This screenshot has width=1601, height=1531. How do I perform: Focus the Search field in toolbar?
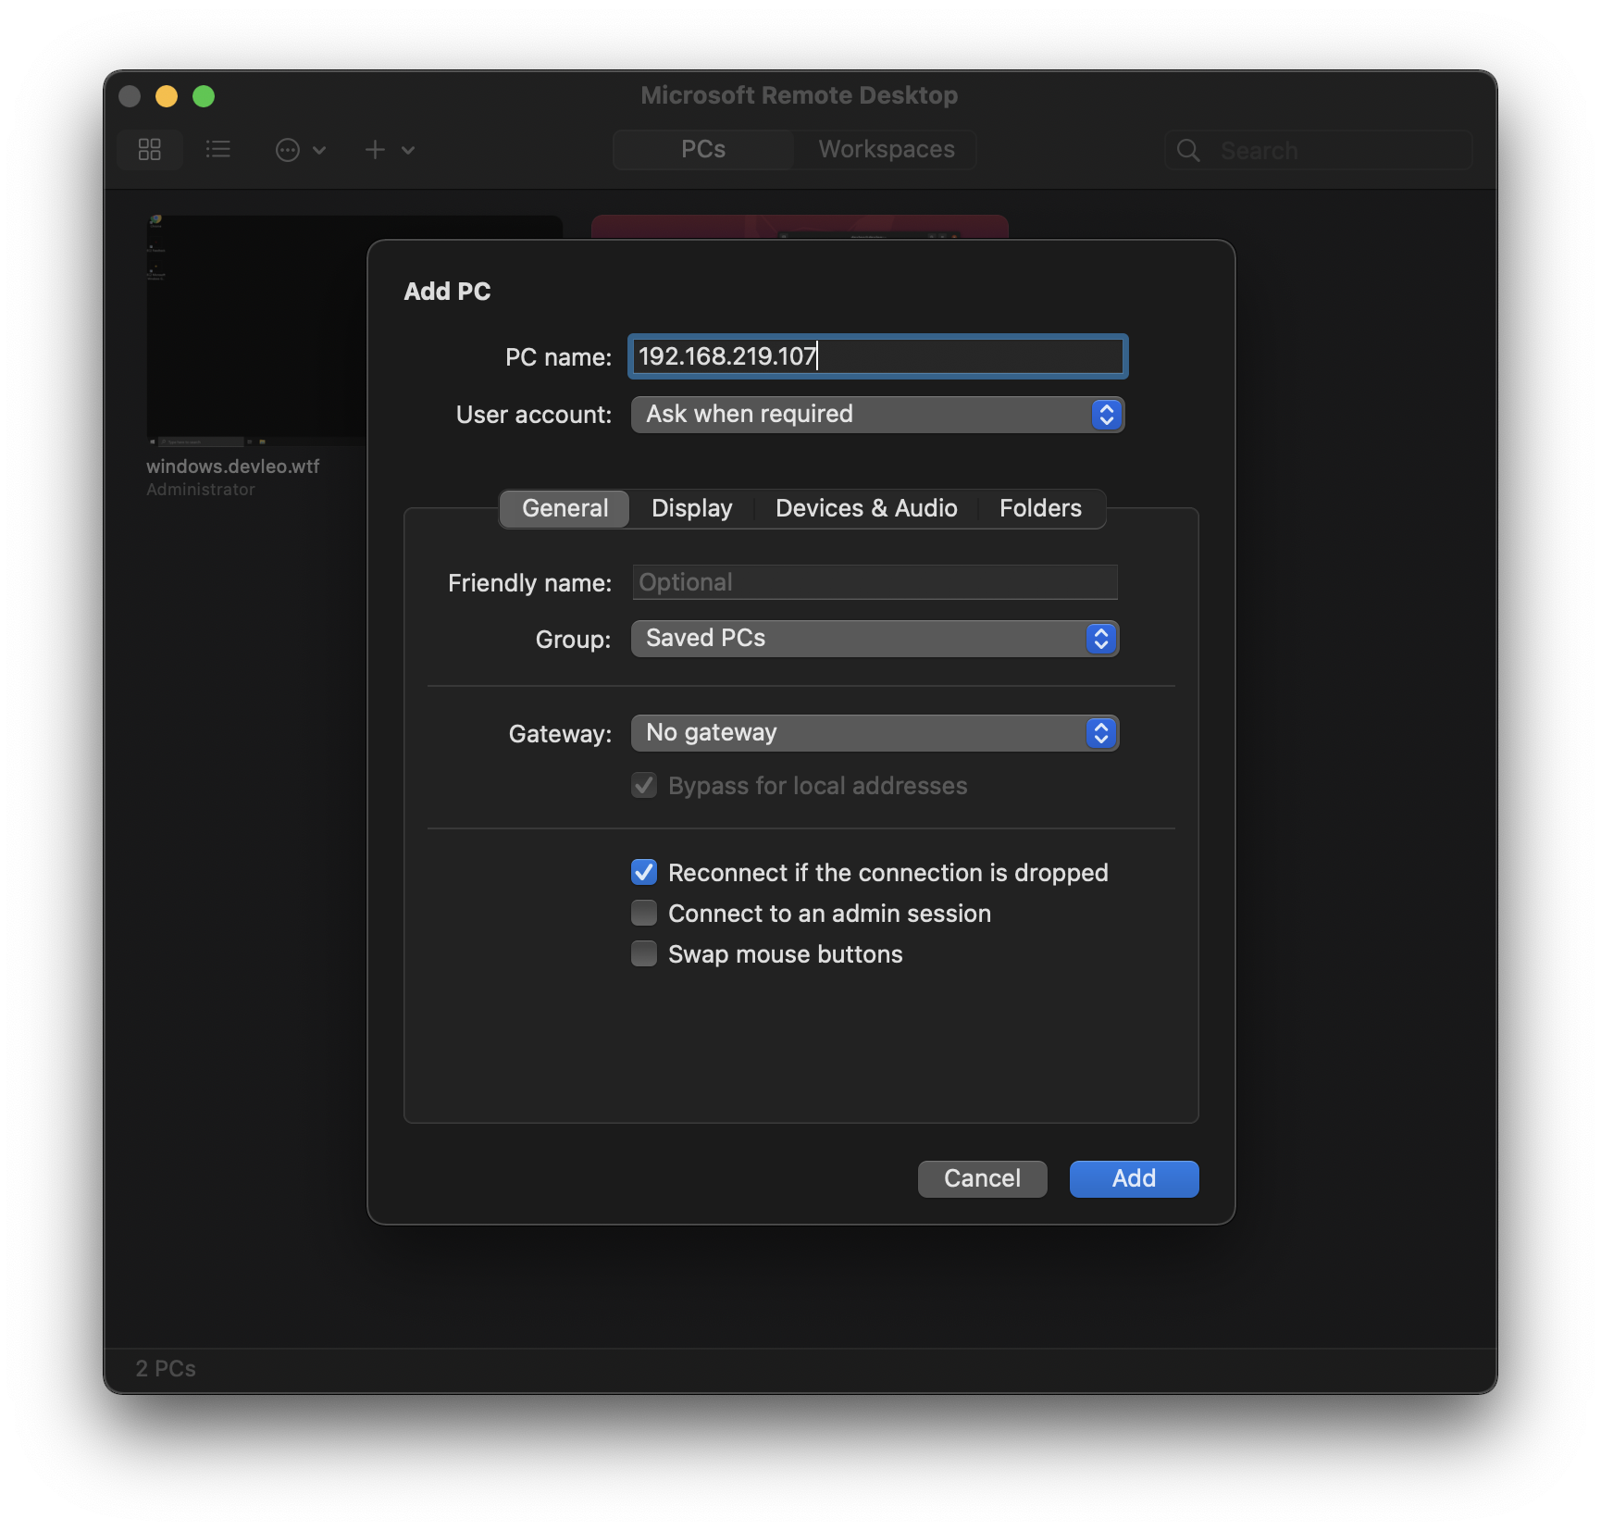[1318, 150]
